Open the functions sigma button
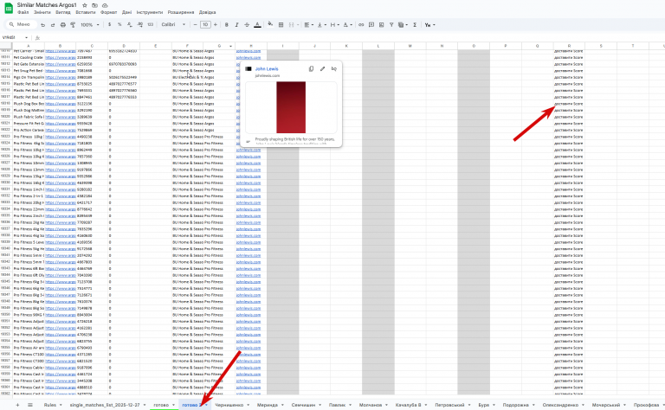The width and height of the screenshot is (665, 410). pos(415,24)
